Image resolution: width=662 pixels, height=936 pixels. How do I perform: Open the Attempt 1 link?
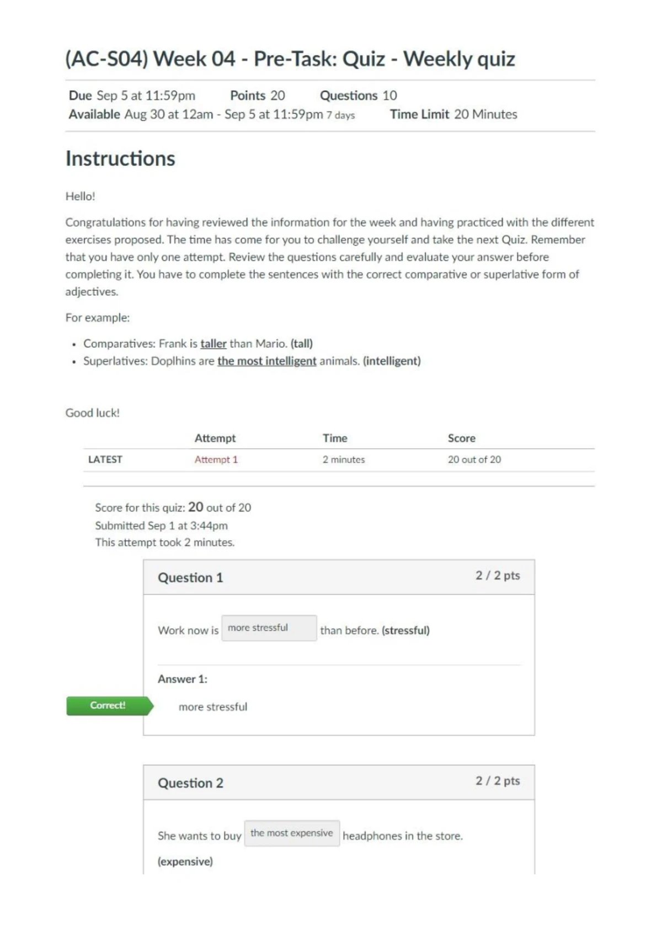click(216, 459)
